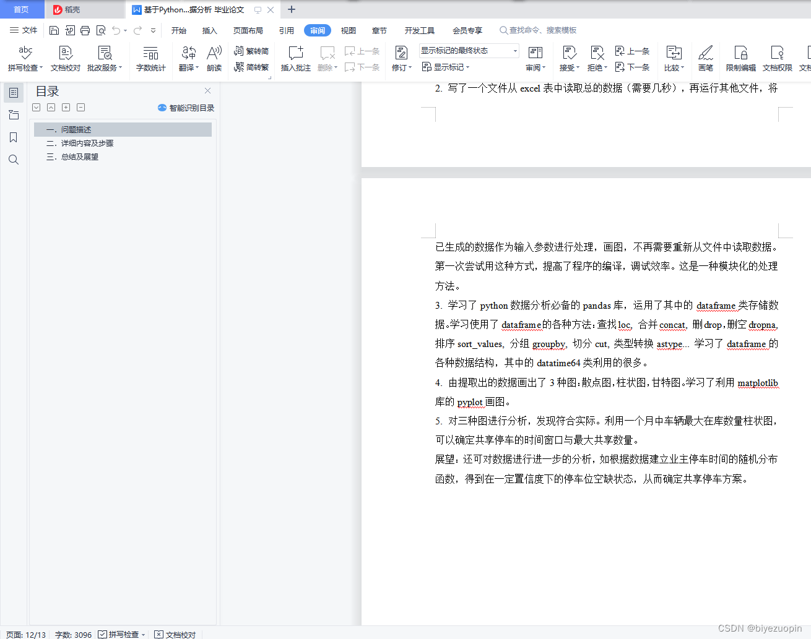
Task: Insert a comment with 插入批注
Action: click(x=295, y=59)
